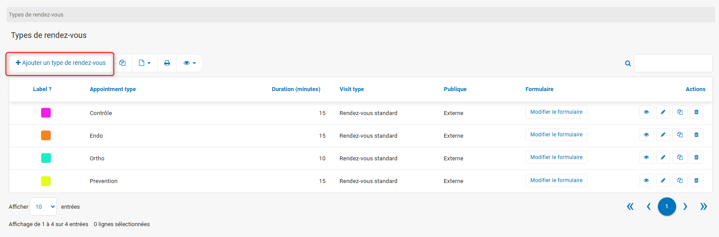Viewport: 719px width, 237px height.
Task: Delete the Prevention appointment type
Action: pos(696,180)
